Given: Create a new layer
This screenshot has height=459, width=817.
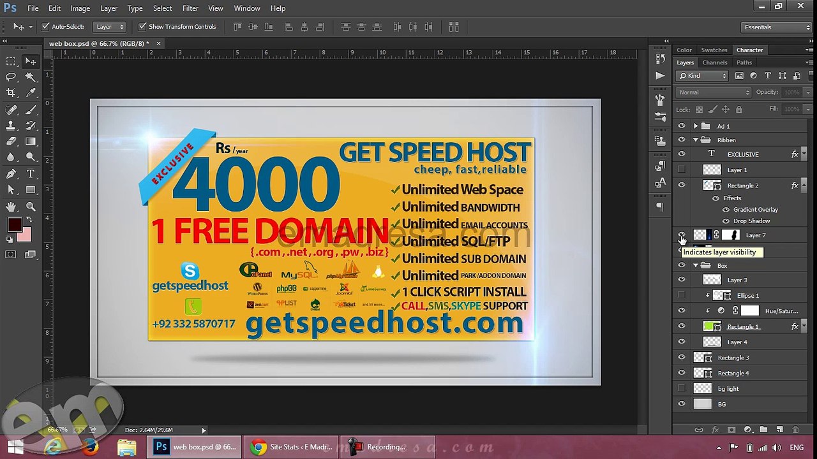Looking at the screenshot, I should (779, 430).
